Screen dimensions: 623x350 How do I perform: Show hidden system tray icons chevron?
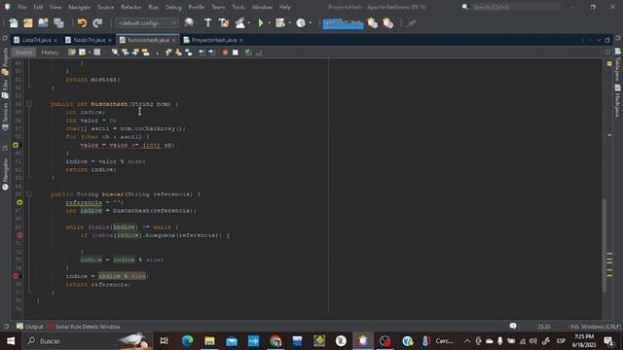coord(467,341)
